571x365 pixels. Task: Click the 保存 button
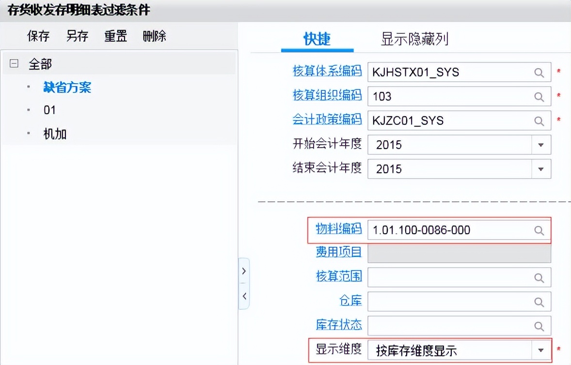[38, 36]
